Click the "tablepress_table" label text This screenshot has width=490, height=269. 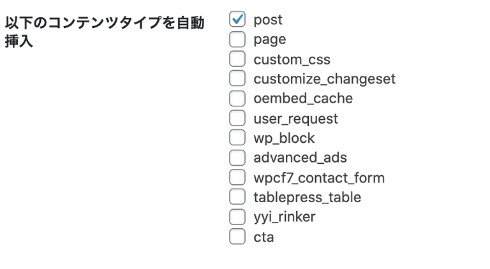click(x=307, y=197)
